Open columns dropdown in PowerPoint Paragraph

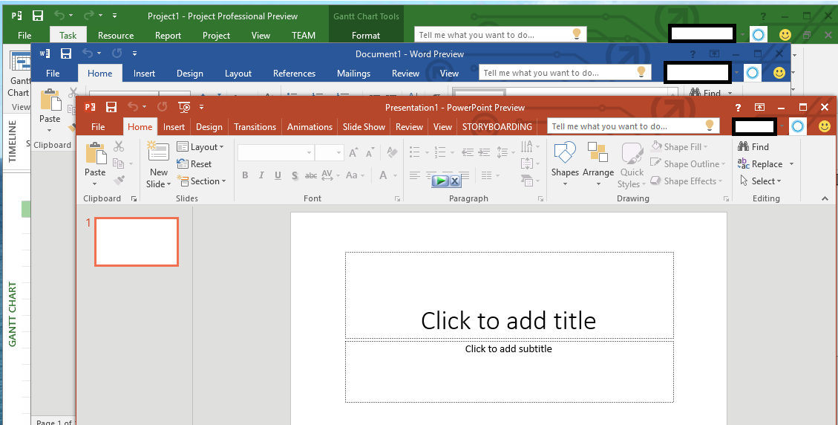(489, 175)
